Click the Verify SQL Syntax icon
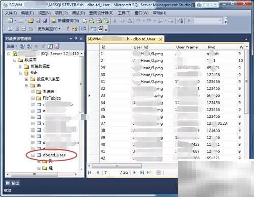The width and height of the screenshot is (254, 197). click(75, 29)
